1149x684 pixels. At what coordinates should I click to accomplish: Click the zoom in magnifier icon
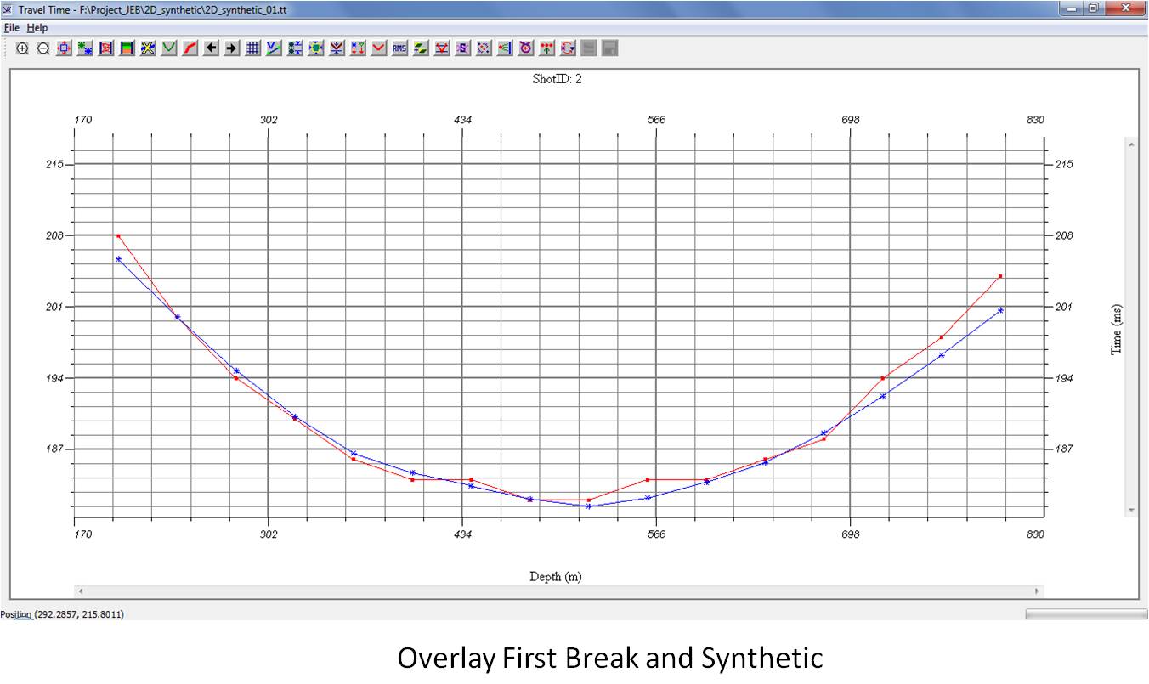[x=23, y=48]
